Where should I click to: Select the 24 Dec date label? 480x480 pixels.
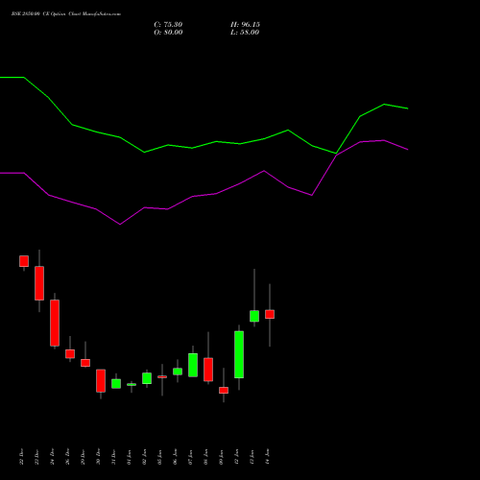pyautogui.click(x=52, y=457)
